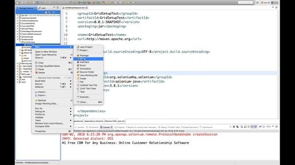Open the Dependency Hierarchy tab

[94, 121]
